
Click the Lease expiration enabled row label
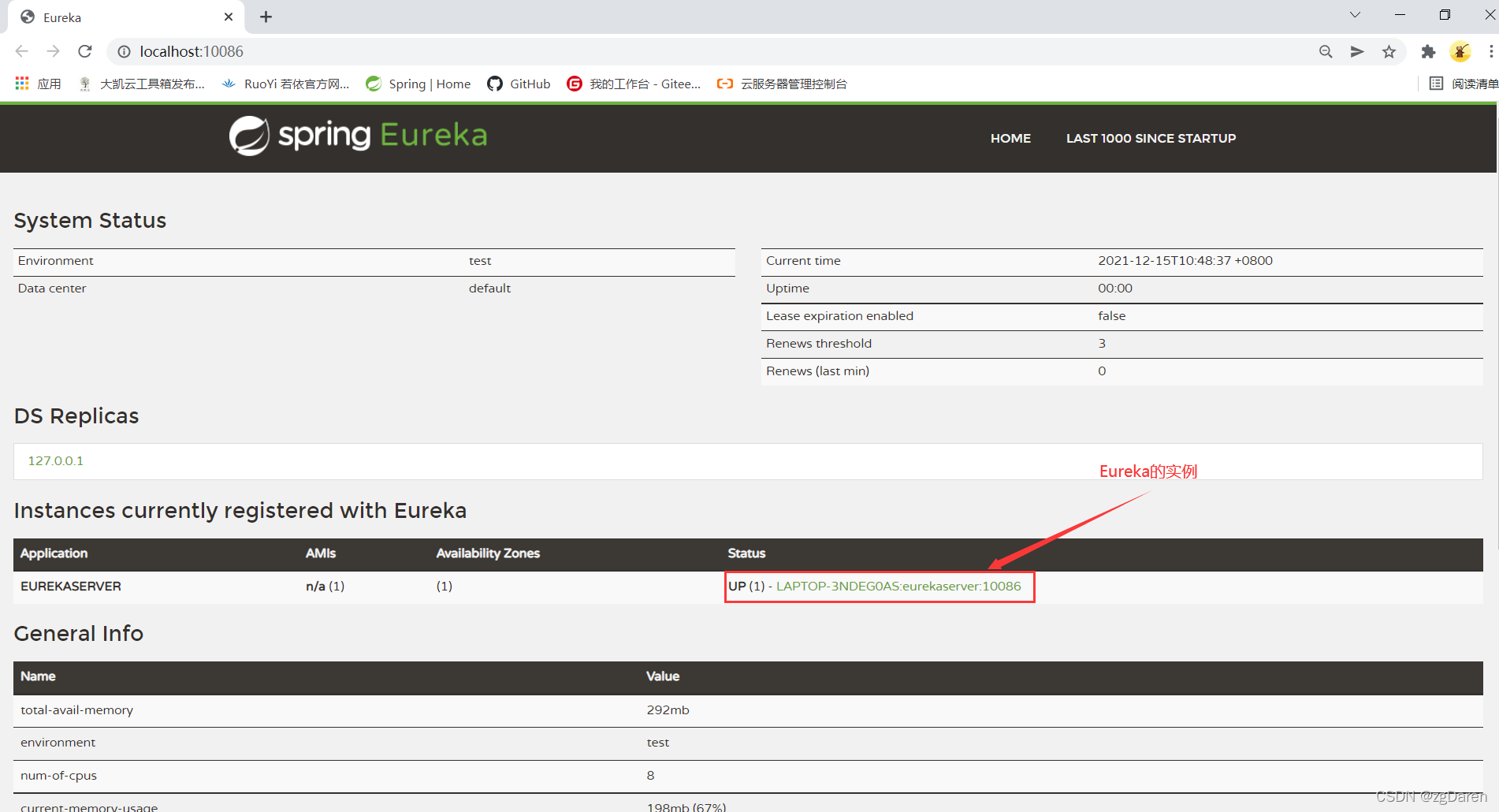pyautogui.click(x=839, y=316)
